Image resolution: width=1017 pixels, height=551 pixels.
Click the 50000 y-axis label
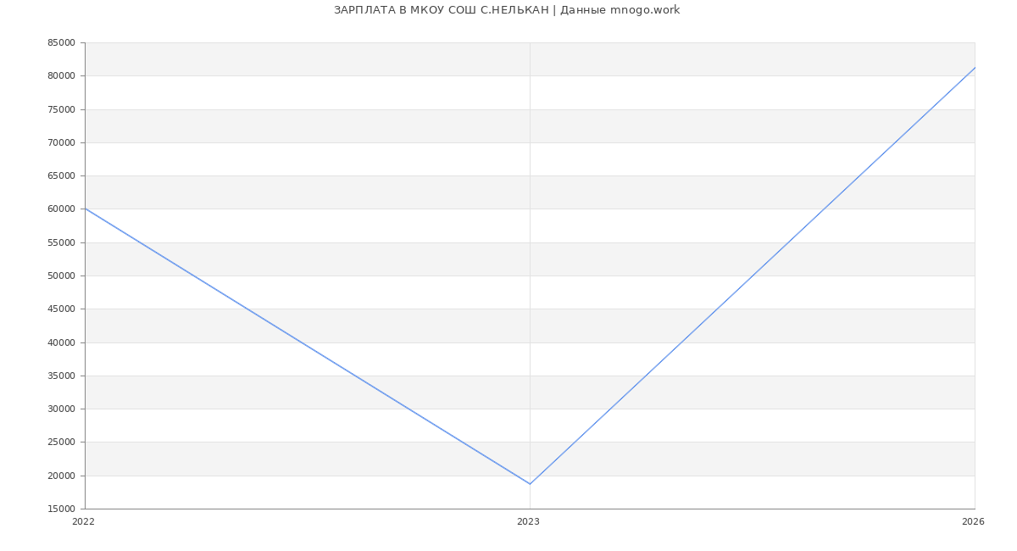click(61, 276)
